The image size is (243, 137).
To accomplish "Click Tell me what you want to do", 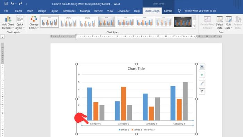I will tap(200, 11).
